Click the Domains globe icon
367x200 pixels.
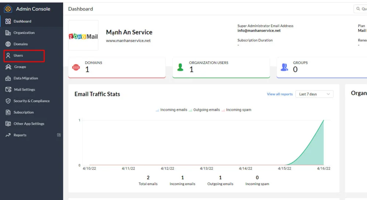8,44
